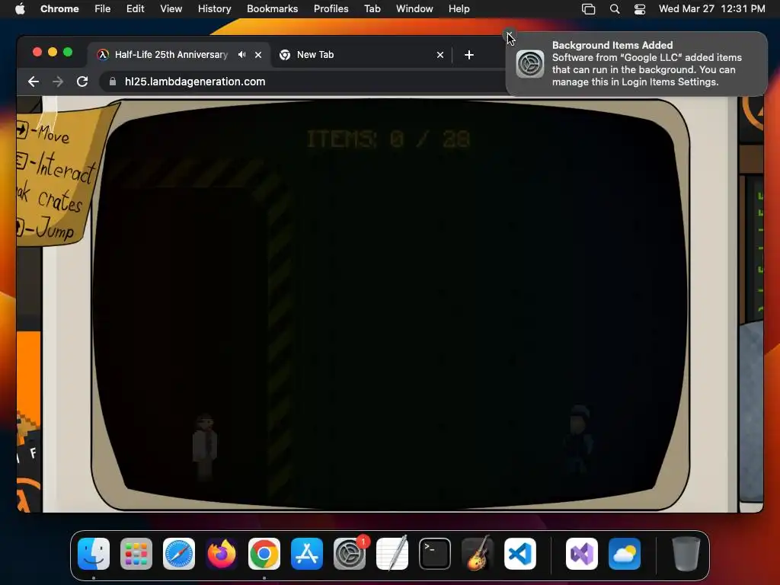Close the New Tab tab
Viewport: 780px width, 585px height.
click(440, 55)
